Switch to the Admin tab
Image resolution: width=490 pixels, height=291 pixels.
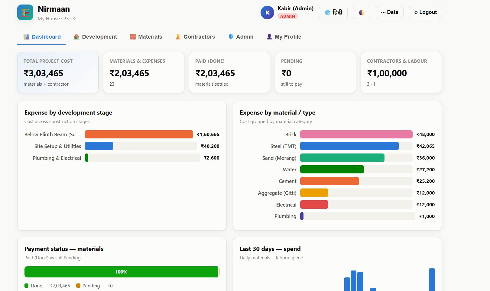pos(241,37)
